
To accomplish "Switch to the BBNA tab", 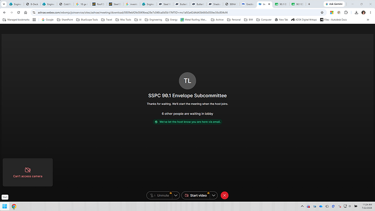I will pyautogui.click(x=232, y=4).
